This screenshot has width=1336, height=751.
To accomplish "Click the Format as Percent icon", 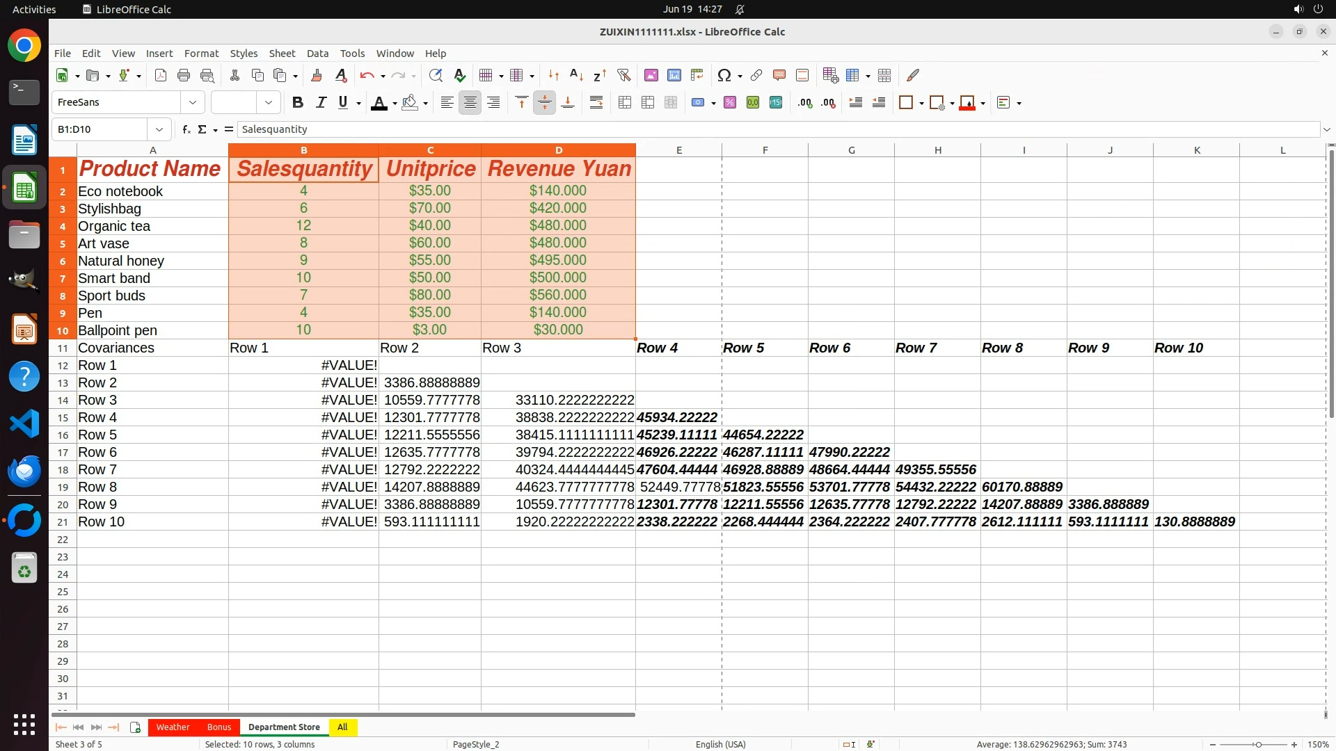I will click(x=730, y=102).
